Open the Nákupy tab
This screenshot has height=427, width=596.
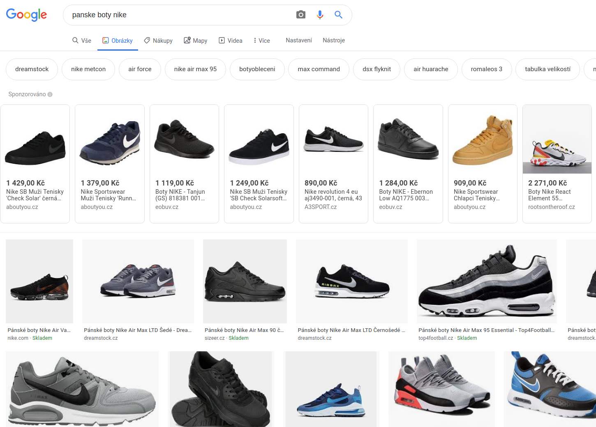(x=158, y=40)
